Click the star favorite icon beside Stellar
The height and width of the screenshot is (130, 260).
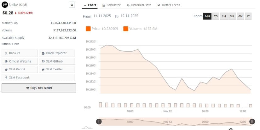72,5
